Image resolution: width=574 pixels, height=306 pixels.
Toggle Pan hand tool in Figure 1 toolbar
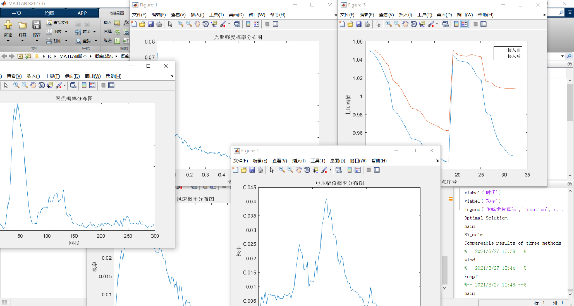point(197,24)
